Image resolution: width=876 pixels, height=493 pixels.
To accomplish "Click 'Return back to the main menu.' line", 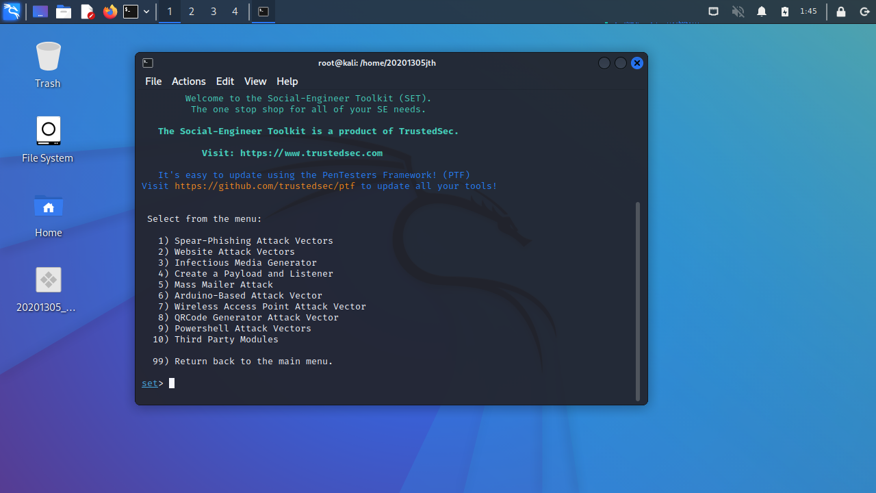I will point(243,362).
